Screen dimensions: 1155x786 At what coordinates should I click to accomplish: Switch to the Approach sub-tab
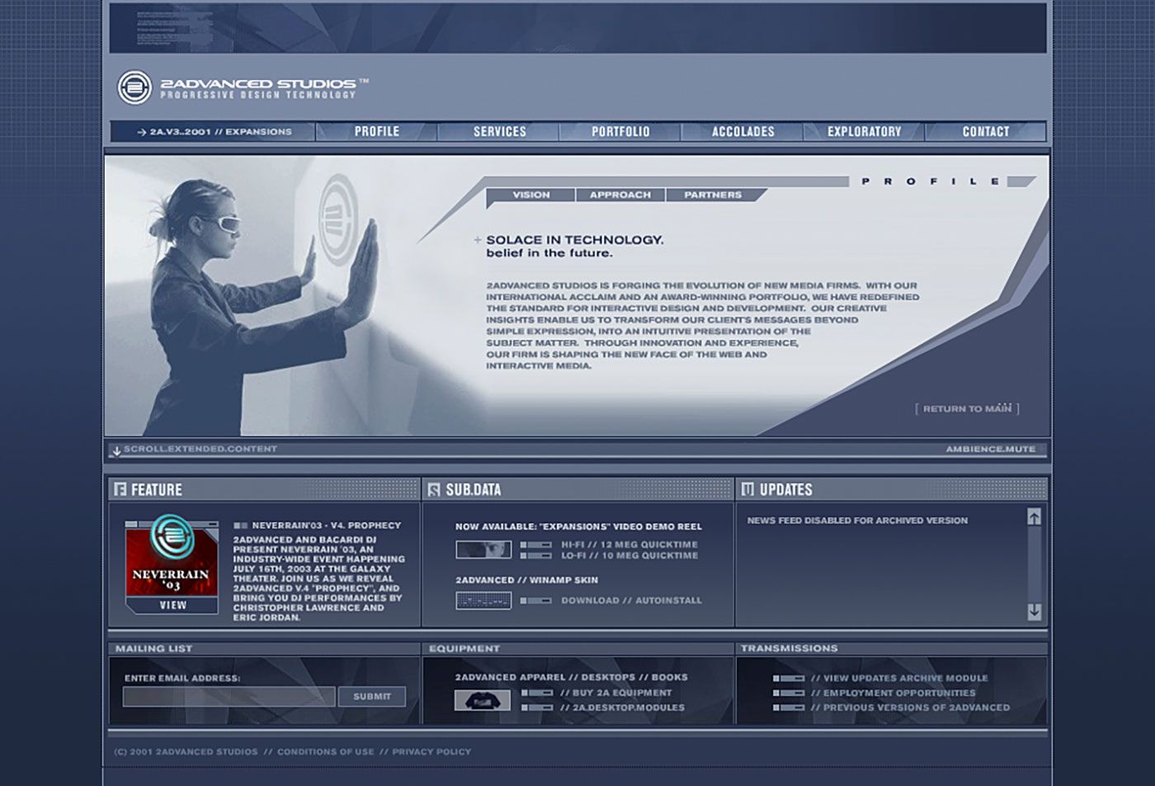620,195
